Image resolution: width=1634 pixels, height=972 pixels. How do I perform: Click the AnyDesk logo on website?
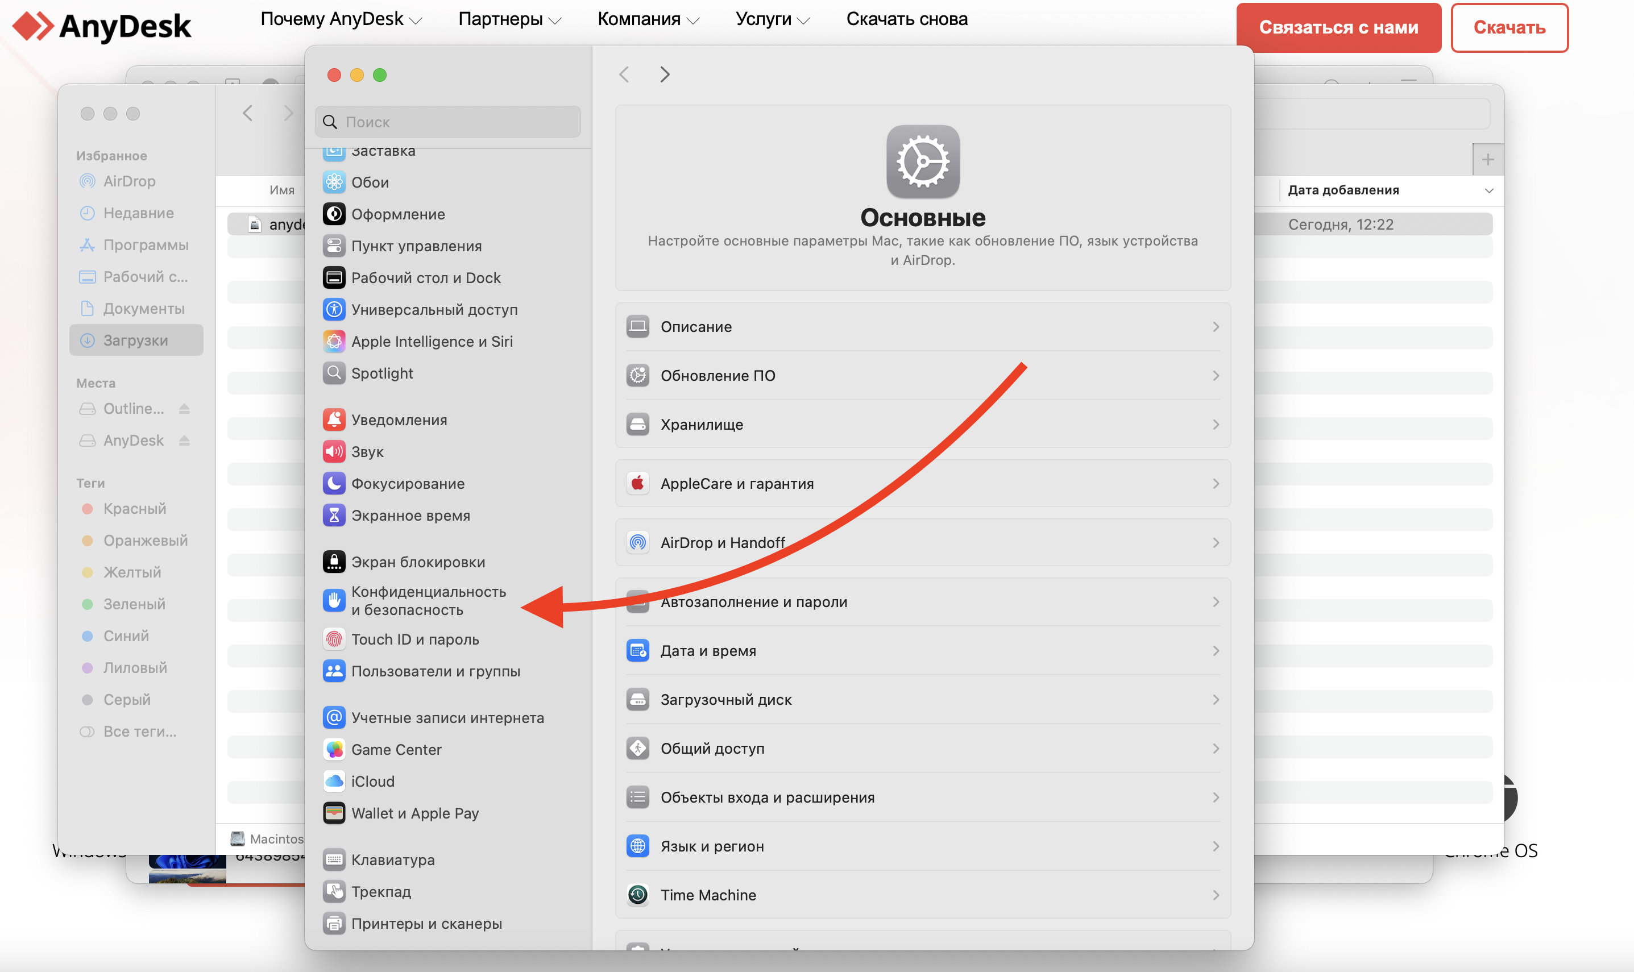pos(102,26)
